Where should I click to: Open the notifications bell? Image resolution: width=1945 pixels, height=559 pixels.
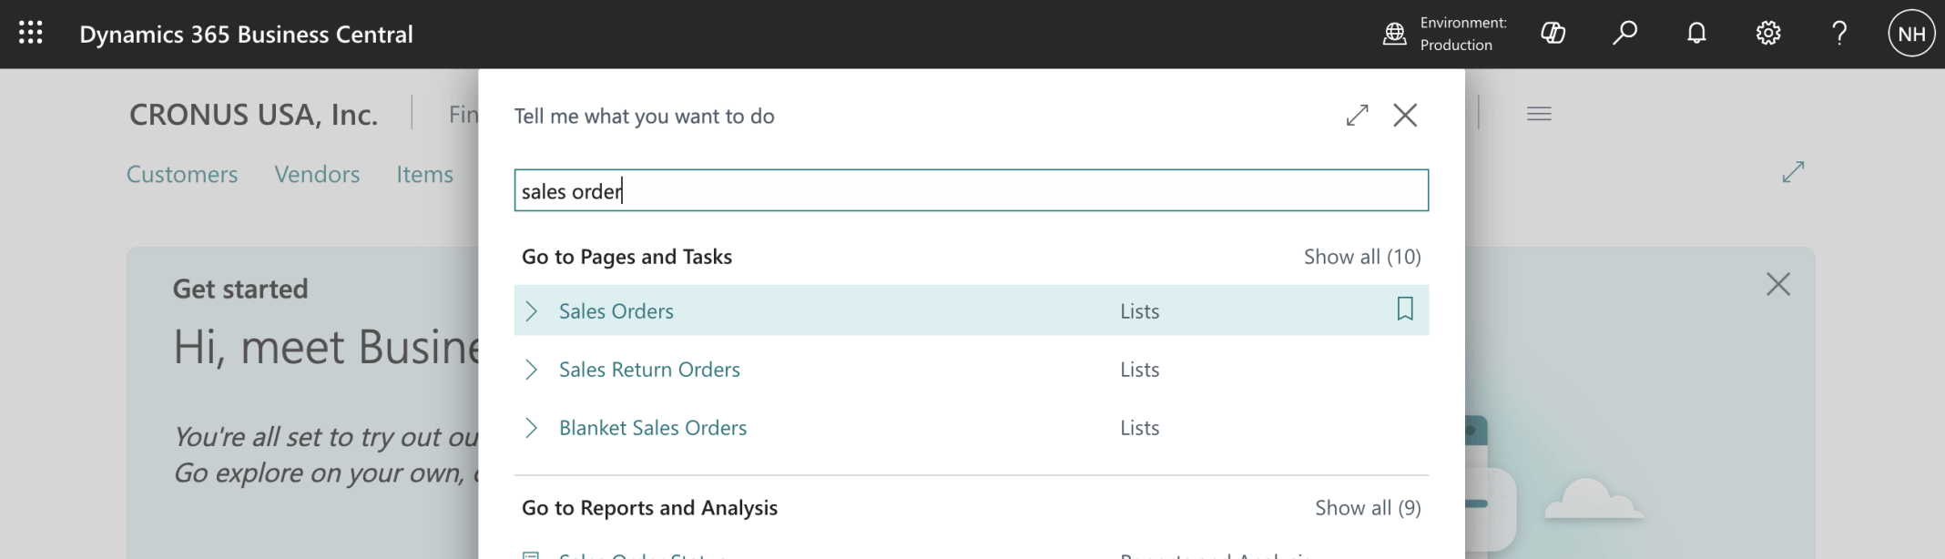pyautogui.click(x=1696, y=34)
